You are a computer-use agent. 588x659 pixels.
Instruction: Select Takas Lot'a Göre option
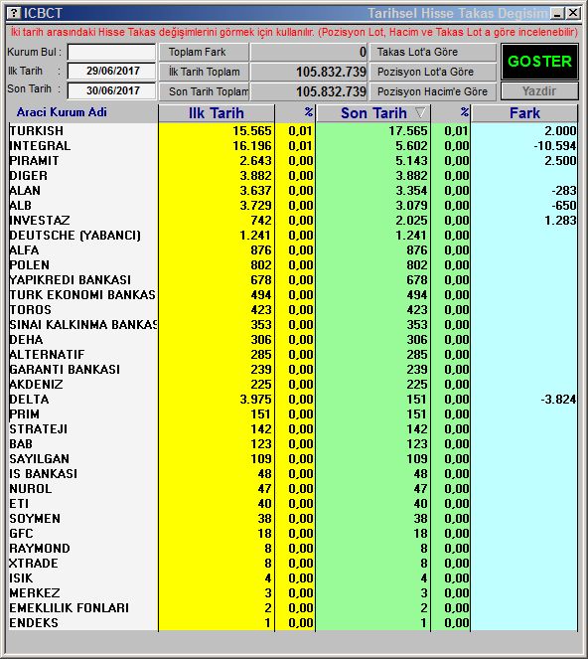coord(433,52)
